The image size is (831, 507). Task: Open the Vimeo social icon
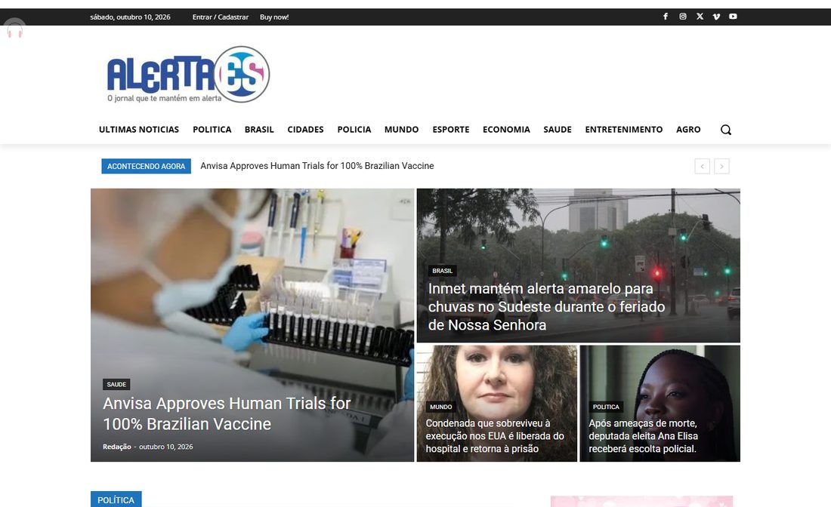pyautogui.click(x=716, y=17)
